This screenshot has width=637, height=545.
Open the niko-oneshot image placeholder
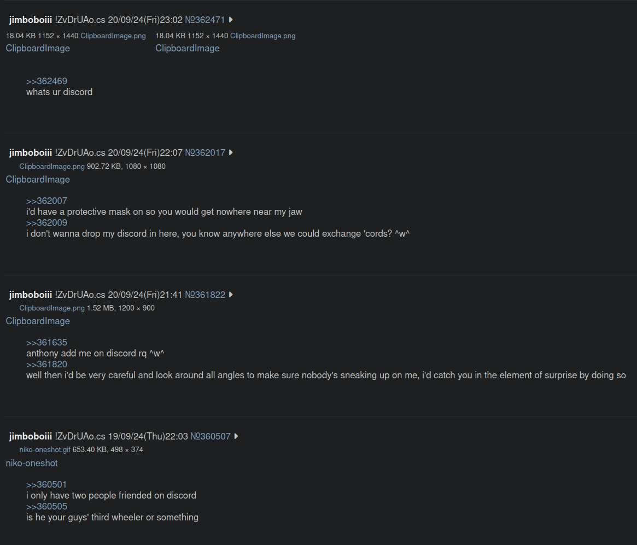tap(32, 463)
